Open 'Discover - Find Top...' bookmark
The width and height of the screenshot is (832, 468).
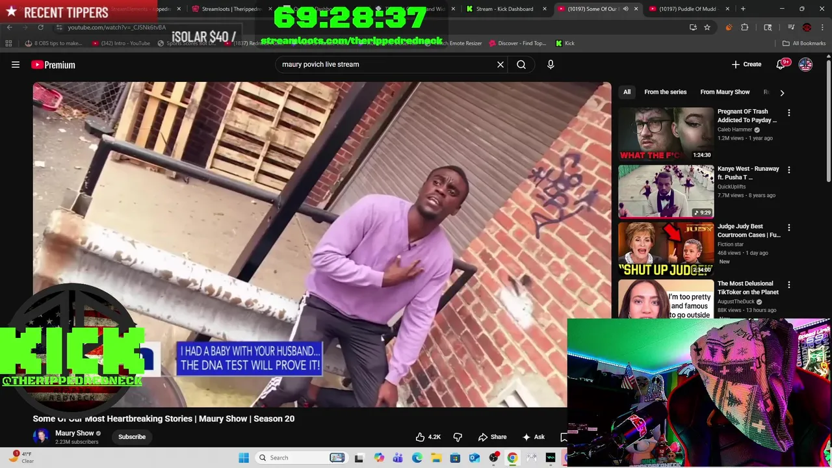[517, 44]
